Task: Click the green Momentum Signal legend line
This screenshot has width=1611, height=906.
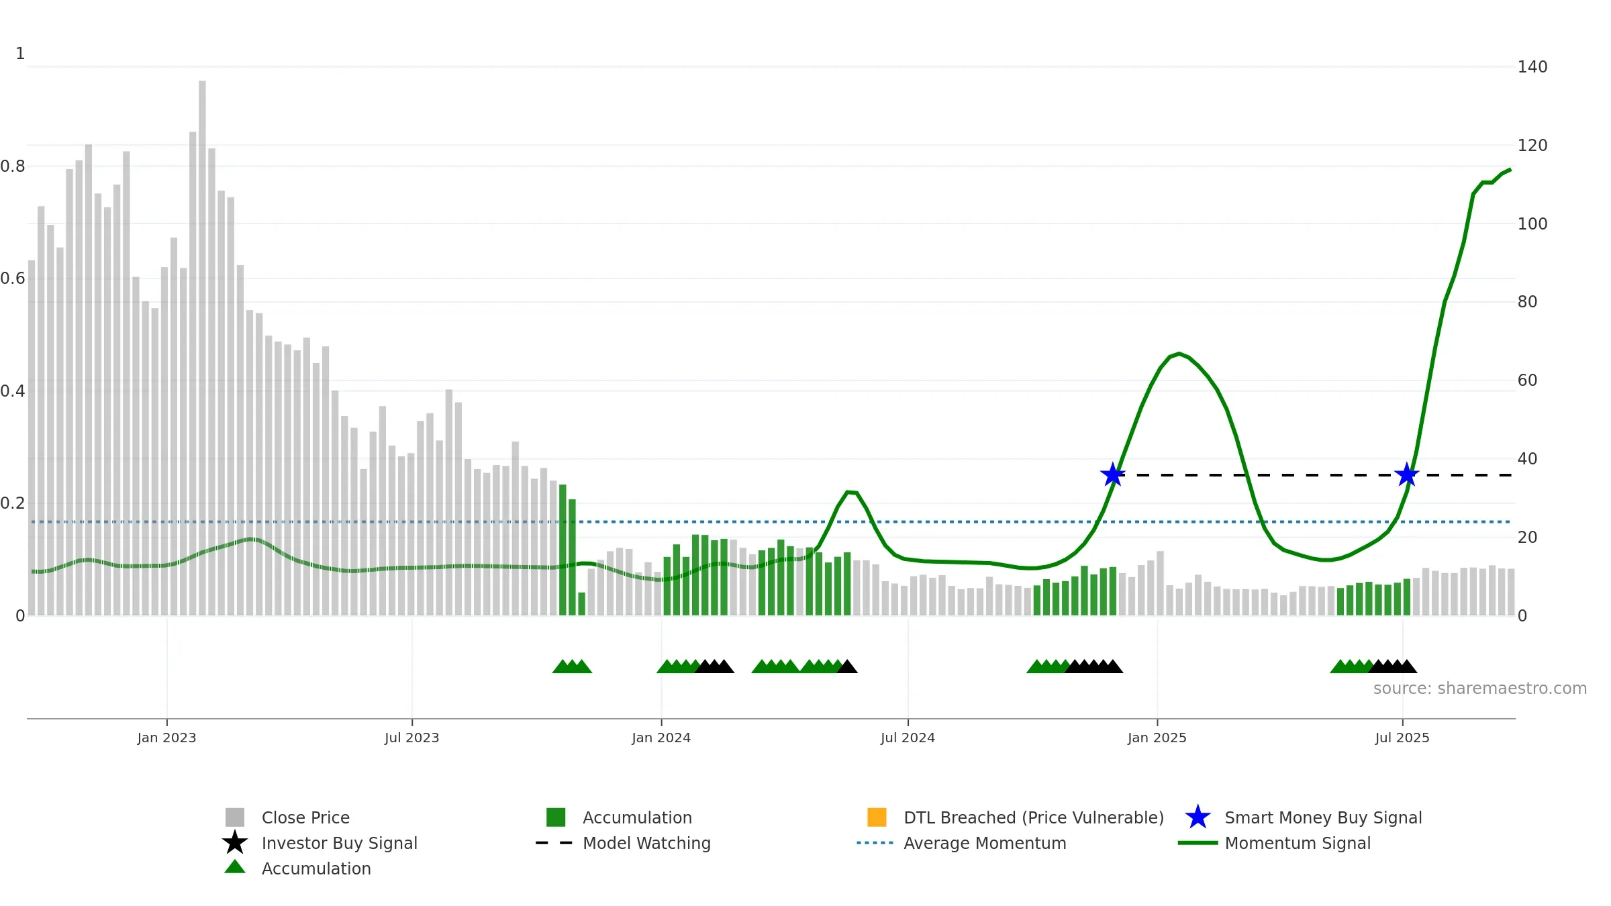Action: click(1198, 843)
